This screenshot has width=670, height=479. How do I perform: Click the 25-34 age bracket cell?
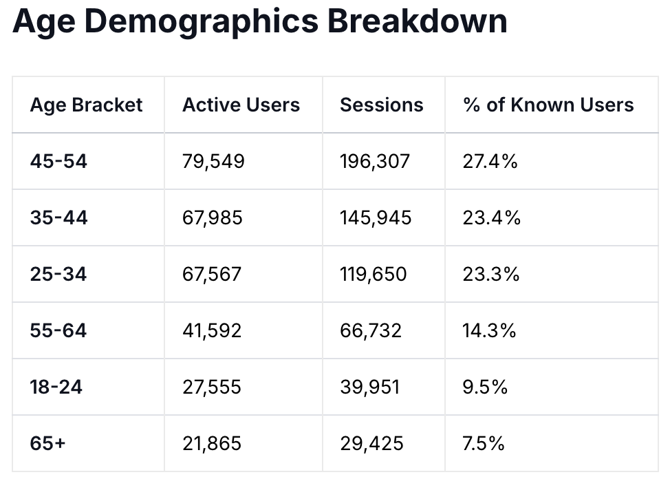point(59,275)
